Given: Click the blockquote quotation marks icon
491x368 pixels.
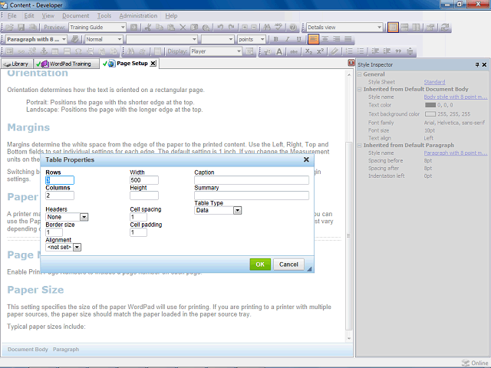Looking at the screenshot, I should tap(398, 51).
